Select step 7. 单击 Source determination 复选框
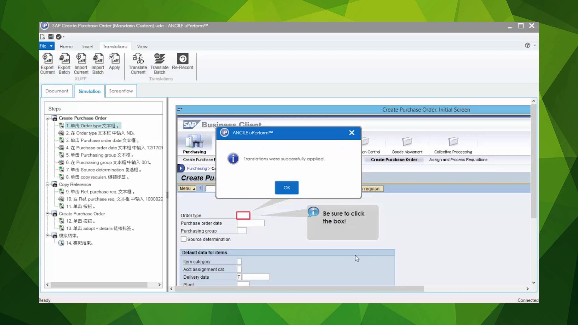Screen dimensions: 578x325 click(x=104, y=170)
